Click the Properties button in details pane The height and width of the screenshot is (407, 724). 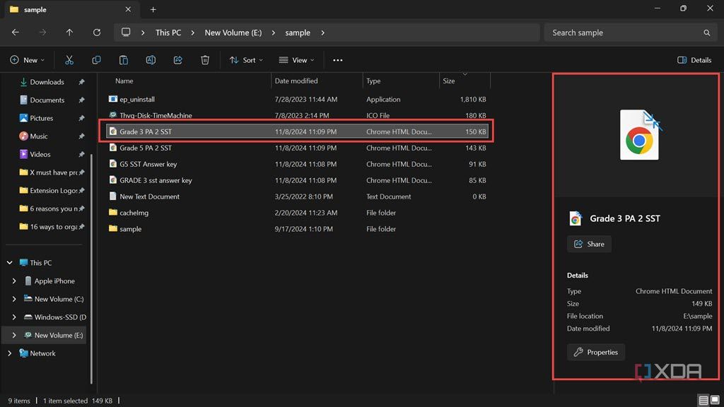click(595, 352)
